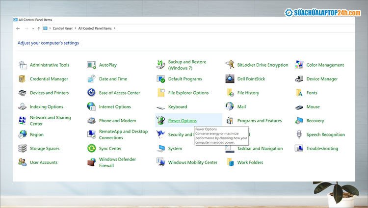Click the Network and Sharing Center icon
This screenshot has width=368, height=208.
coord(23,120)
